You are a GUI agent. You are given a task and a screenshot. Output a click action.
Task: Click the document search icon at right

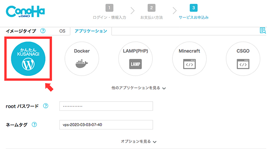[x=263, y=30]
